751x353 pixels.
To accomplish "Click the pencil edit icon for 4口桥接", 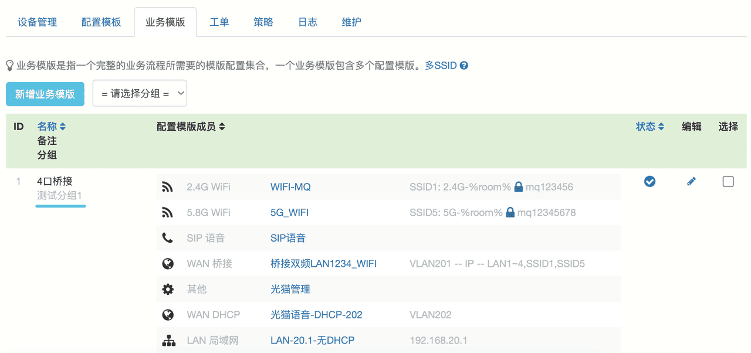I will click(691, 182).
